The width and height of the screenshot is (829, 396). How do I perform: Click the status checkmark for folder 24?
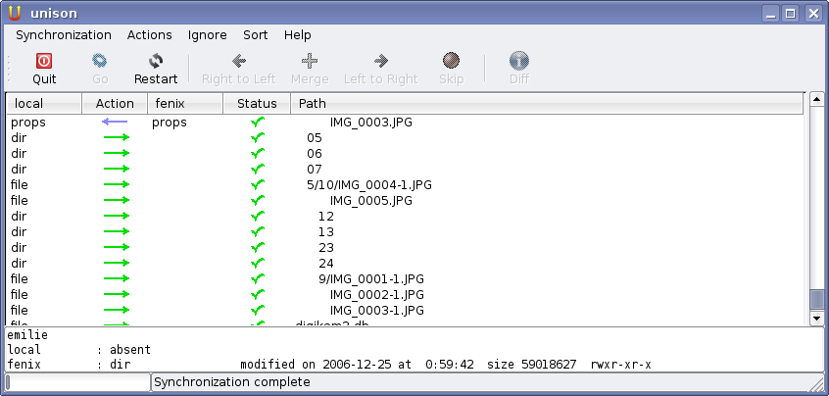pos(258,263)
